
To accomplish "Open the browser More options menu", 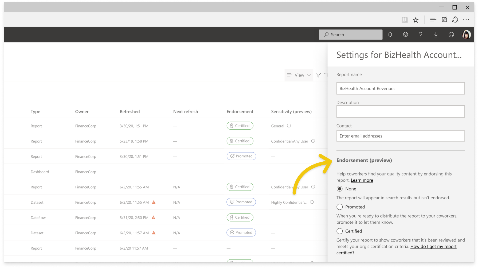I will [466, 20].
